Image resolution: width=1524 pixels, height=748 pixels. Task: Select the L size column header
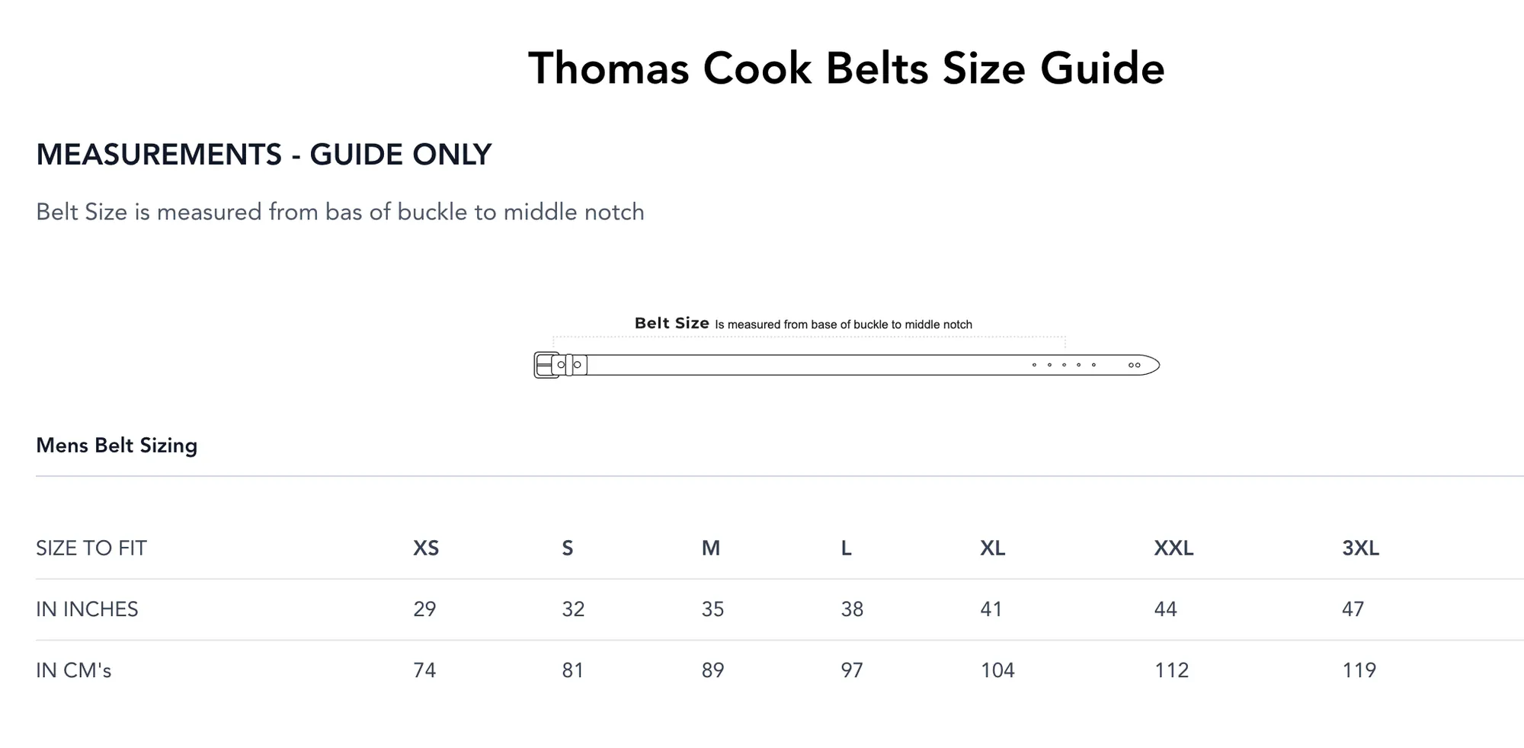click(846, 548)
